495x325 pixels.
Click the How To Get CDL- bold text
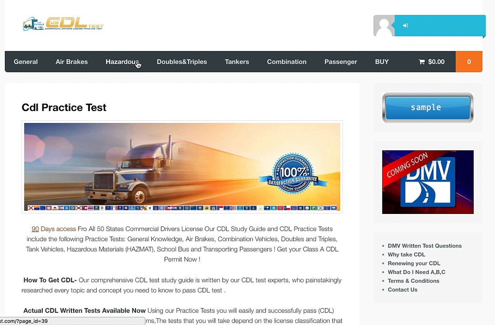point(50,280)
